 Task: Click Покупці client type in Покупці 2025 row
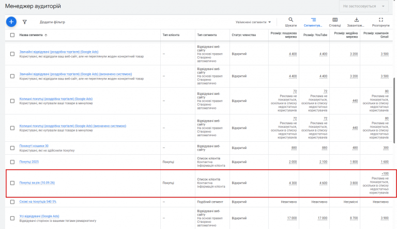(168, 162)
